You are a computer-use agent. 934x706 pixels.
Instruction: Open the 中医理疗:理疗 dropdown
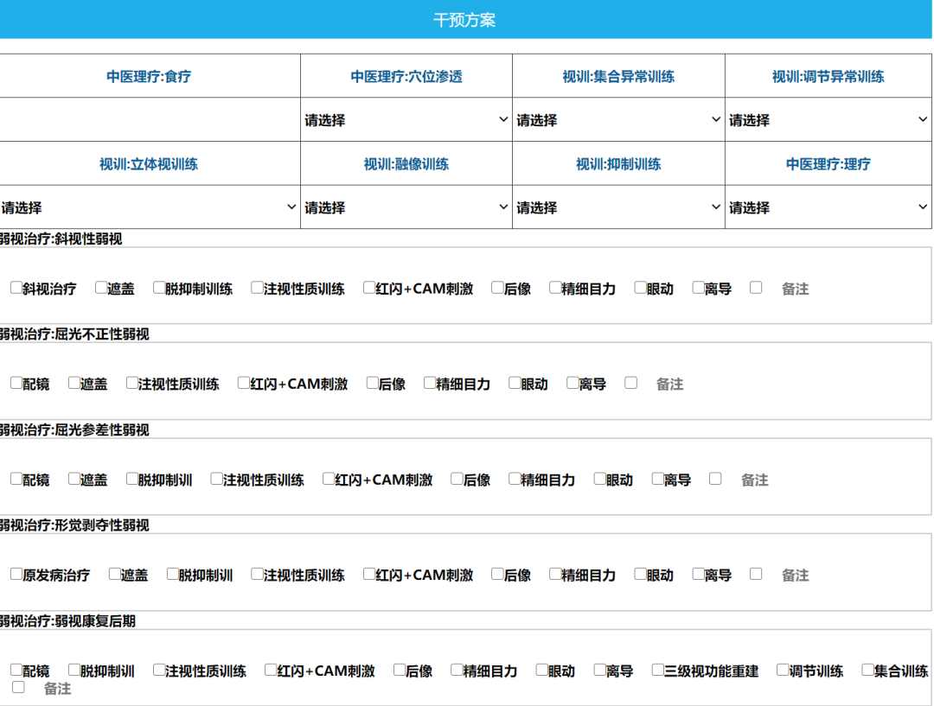[x=828, y=207]
